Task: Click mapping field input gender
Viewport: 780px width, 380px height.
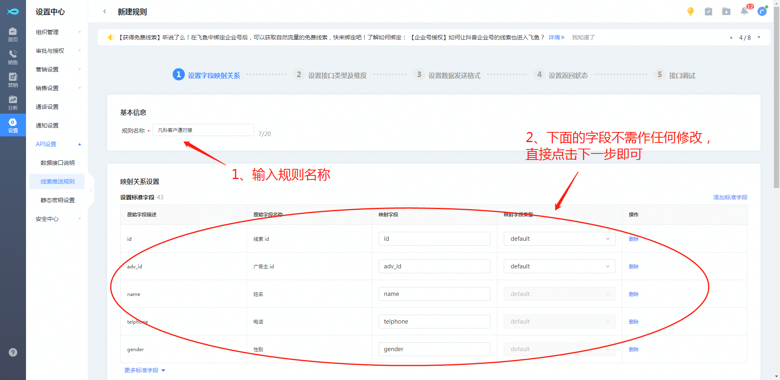Action: pos(434,349)
